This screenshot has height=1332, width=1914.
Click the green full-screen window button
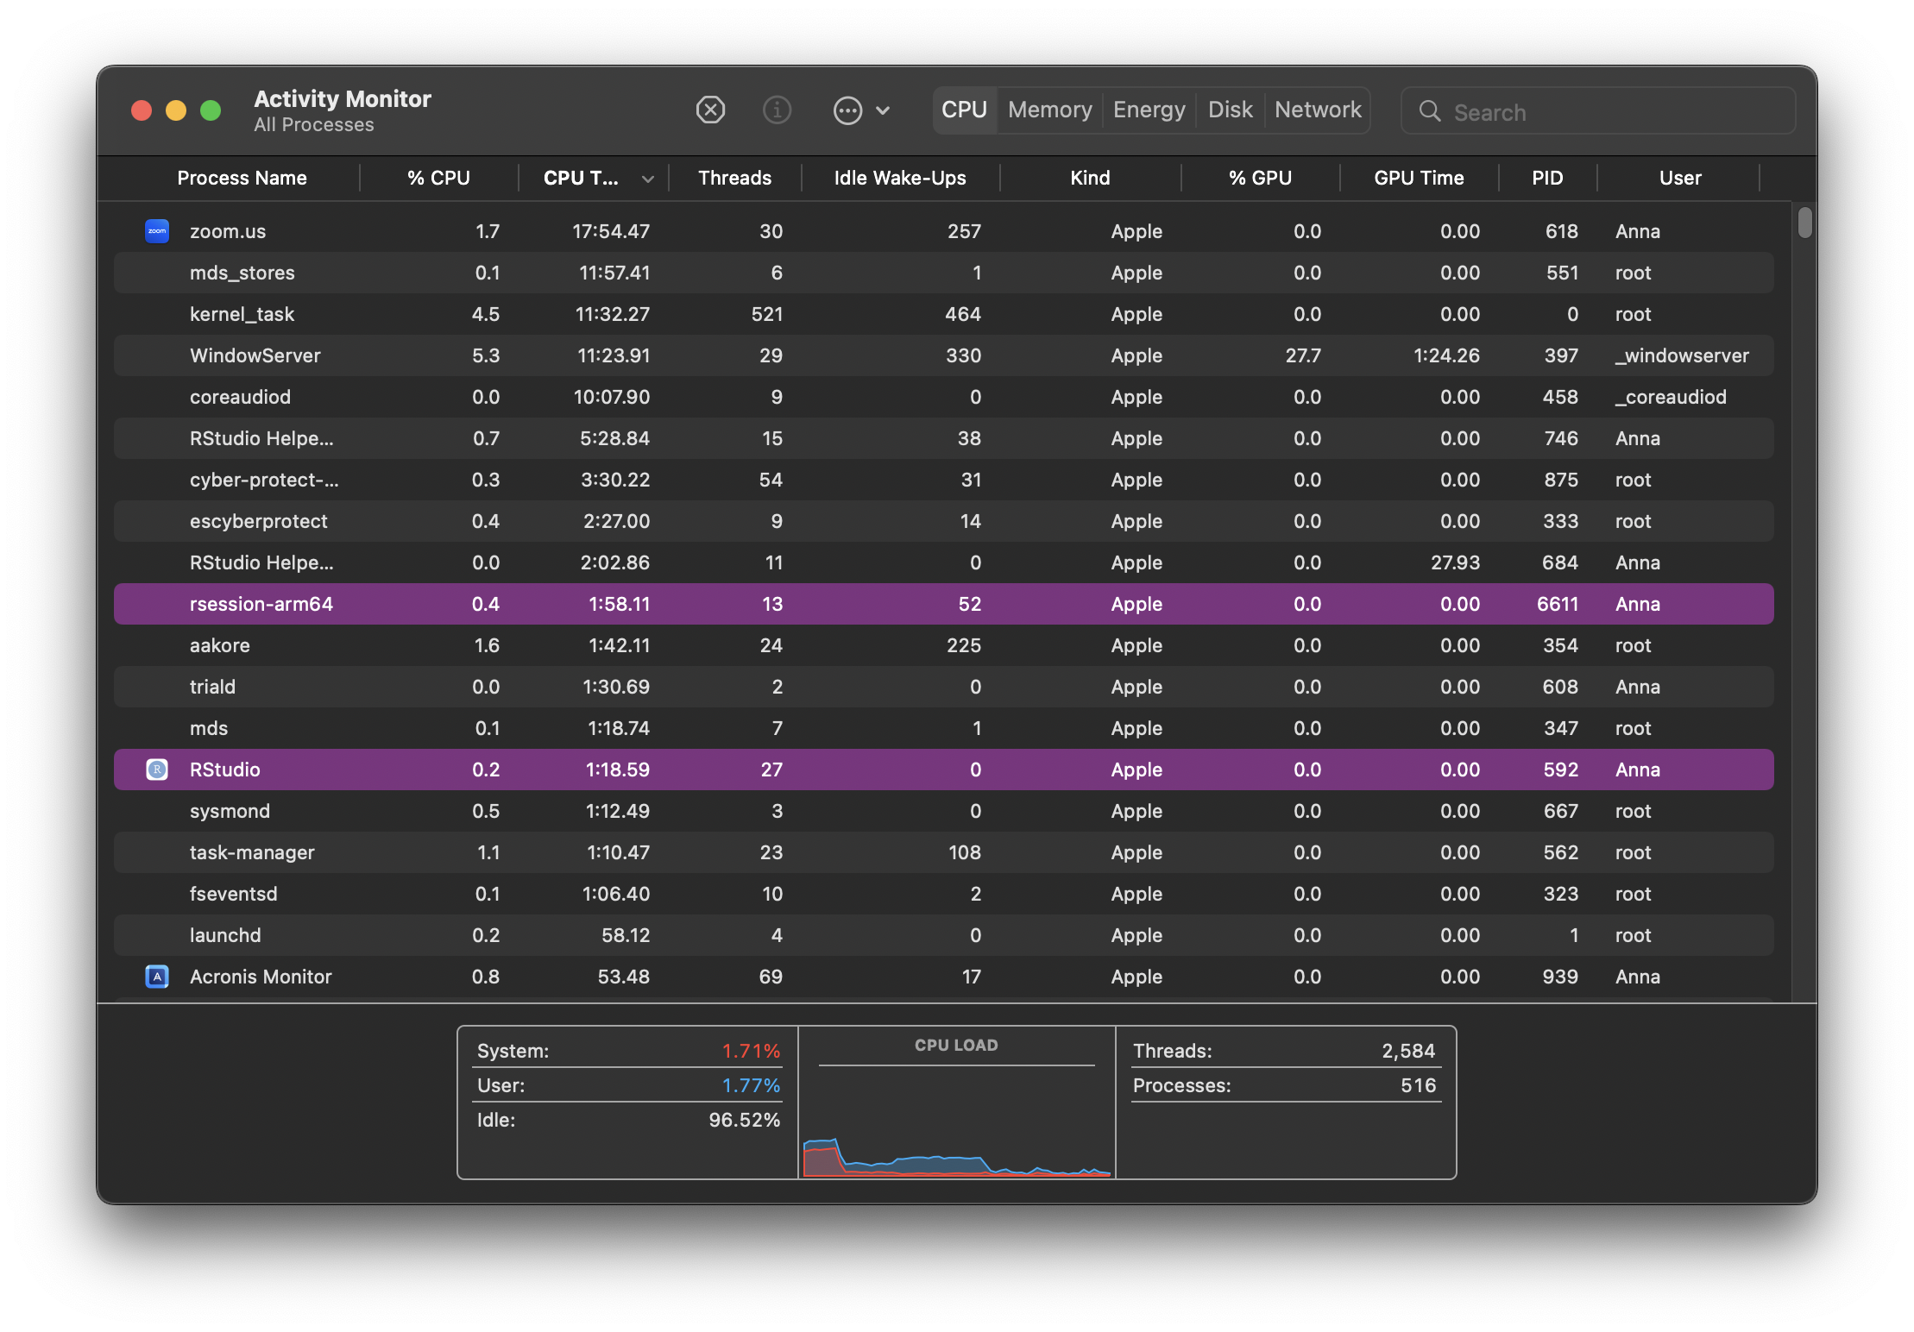(x=211, y=110)
